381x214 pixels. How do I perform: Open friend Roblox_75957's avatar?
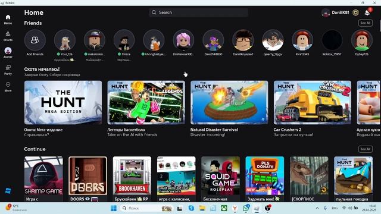tap(332, 40)
